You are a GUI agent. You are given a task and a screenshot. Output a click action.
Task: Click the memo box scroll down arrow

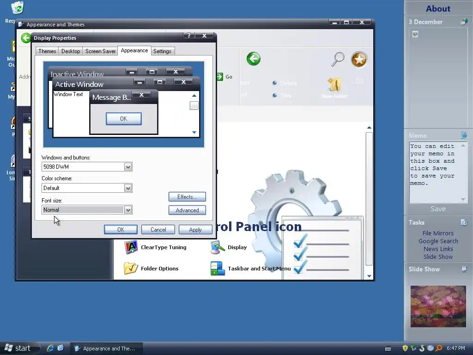coord(463,199)
